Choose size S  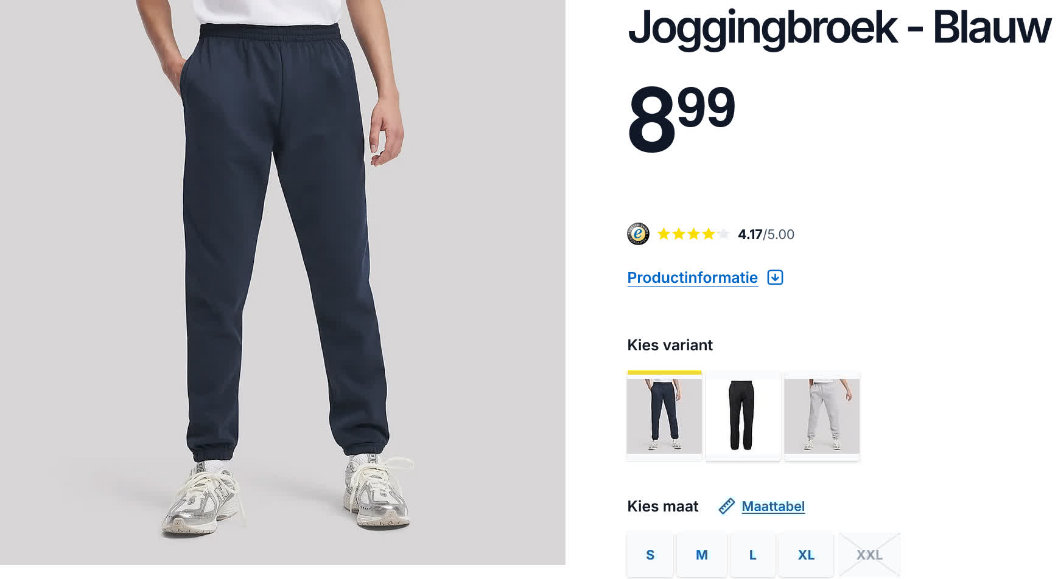point(650,555)
